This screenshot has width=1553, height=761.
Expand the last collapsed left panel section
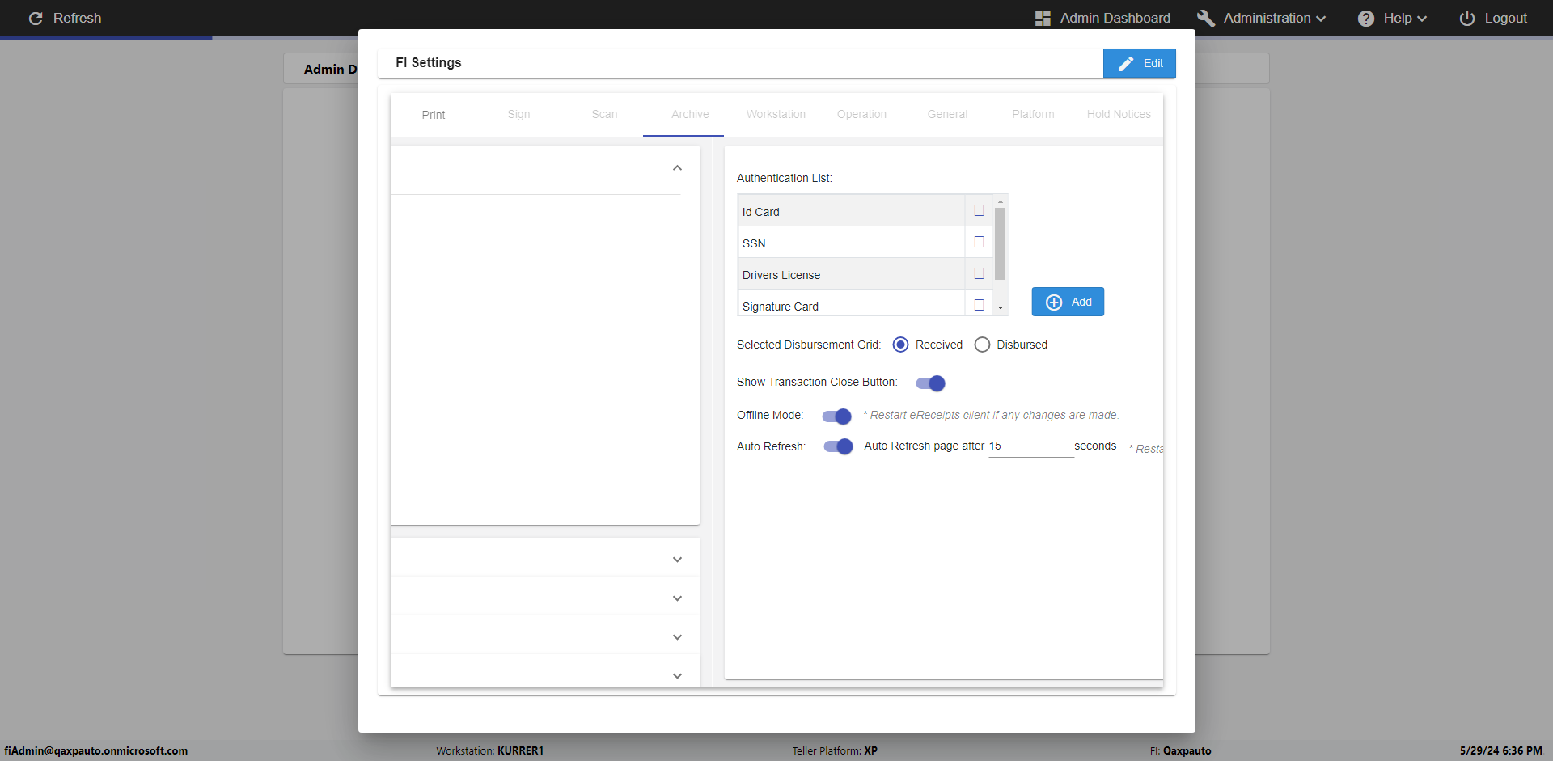pyautogui.click(x=677, y=676)
